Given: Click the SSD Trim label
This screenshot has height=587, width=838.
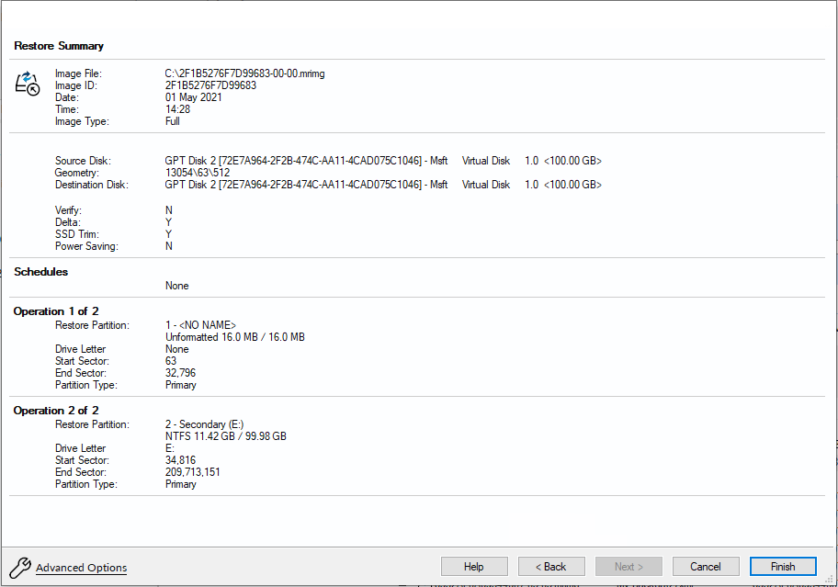Looking at the screenshot, I should tap(76, 234).
